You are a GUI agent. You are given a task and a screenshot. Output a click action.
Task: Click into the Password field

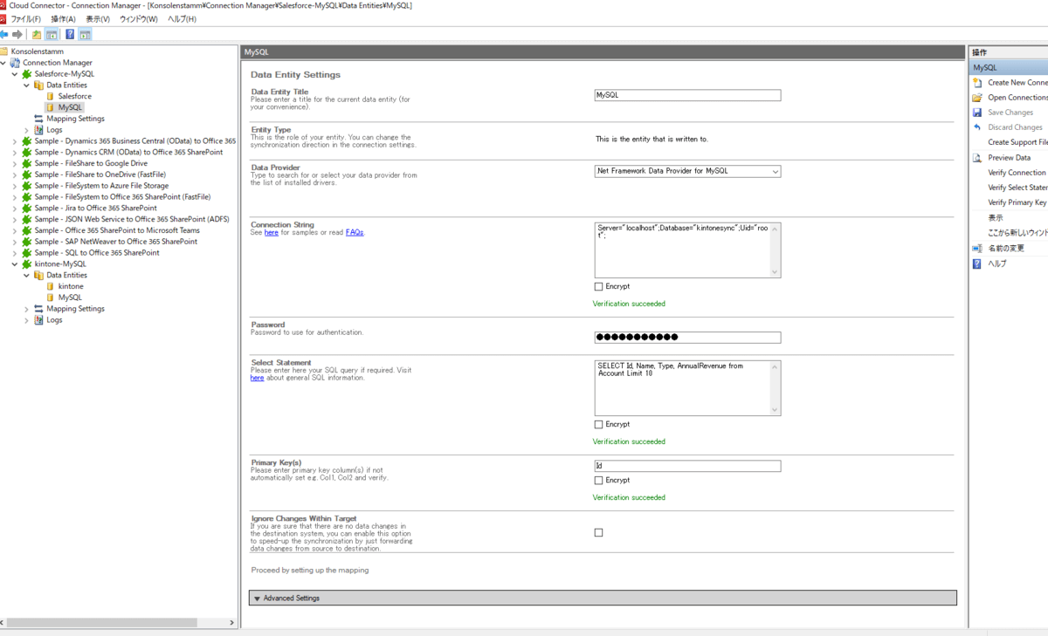(x=687, y=338)
